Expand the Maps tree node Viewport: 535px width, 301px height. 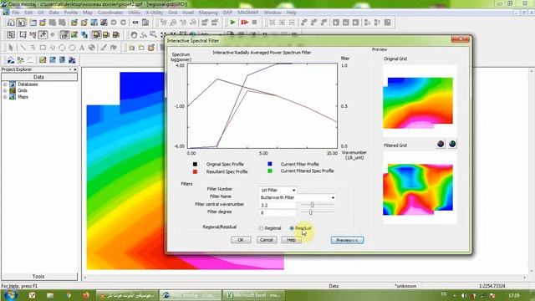click(x=5, y=97)
